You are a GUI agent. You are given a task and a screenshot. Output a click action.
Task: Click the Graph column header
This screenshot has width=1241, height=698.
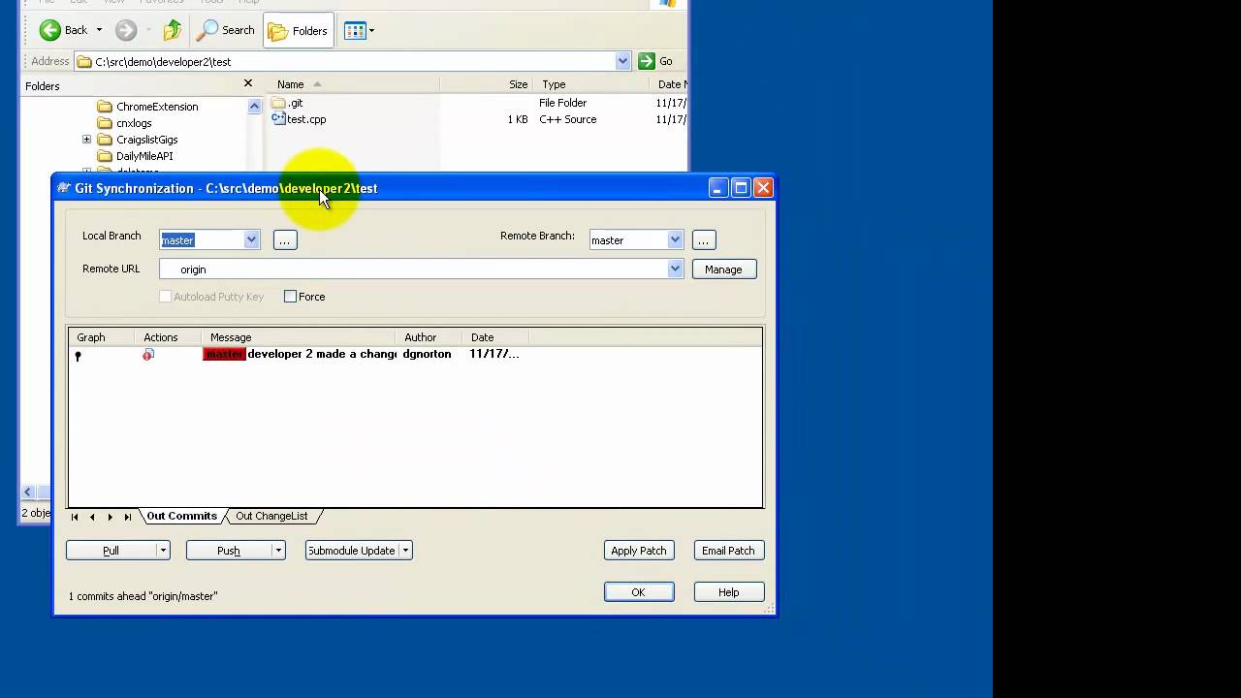pyautogui.click(x=103, y=337)
